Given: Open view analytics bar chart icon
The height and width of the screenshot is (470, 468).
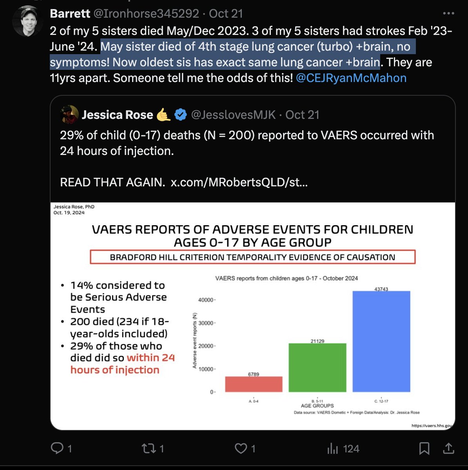Looking at the screenshot, I should [333, 448].
